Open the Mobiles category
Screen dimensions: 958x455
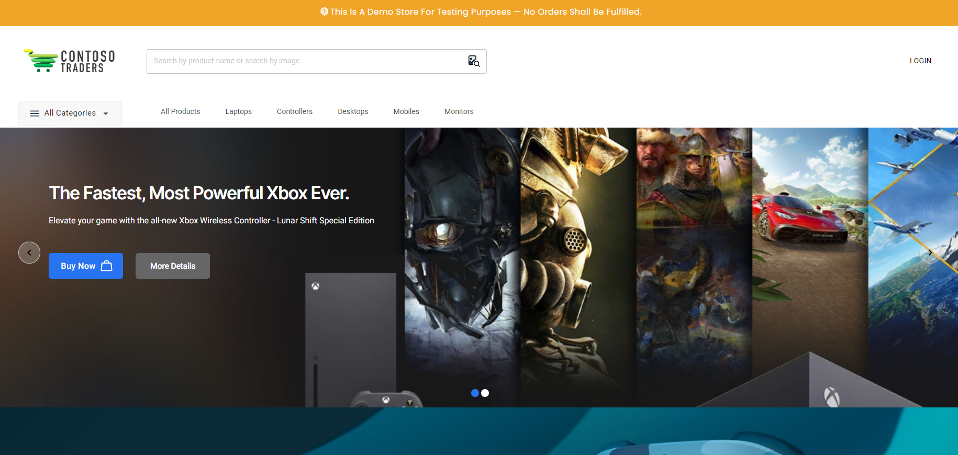(x=406, y=111)
